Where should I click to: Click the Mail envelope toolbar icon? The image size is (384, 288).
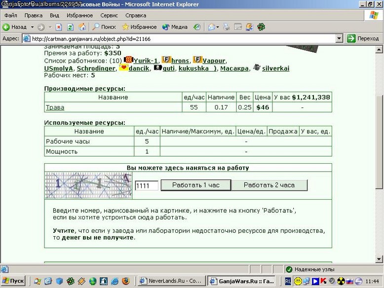tap(211, 27)
